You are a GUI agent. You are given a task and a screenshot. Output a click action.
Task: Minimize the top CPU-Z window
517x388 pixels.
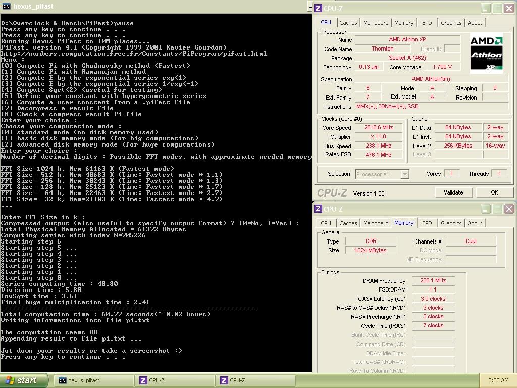coord(485,8)
